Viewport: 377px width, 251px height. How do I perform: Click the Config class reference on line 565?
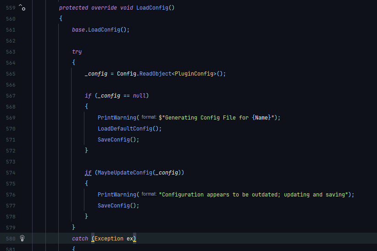(127, 74)
